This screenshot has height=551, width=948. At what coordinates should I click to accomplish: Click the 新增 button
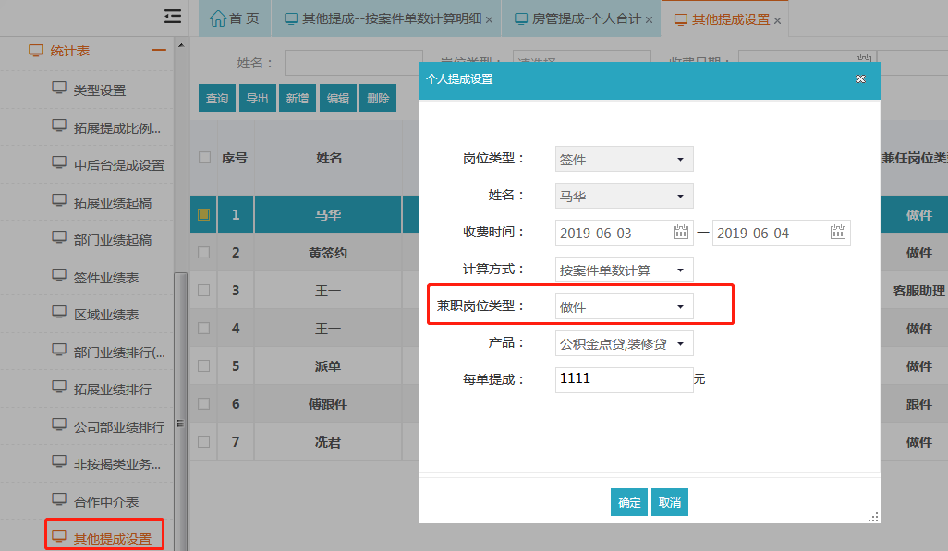tap(298, 98)
